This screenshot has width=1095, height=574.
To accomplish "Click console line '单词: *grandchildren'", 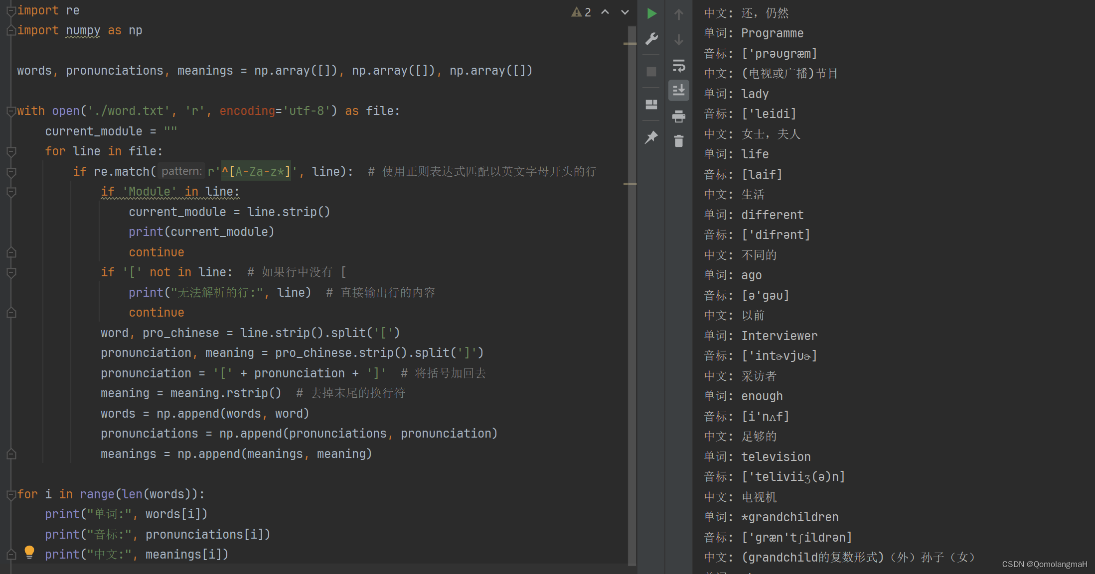I will [771, 517].
